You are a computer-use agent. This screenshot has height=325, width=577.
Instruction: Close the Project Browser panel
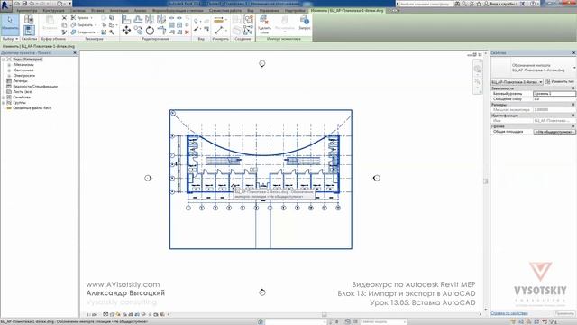click(x=75, y=53)
